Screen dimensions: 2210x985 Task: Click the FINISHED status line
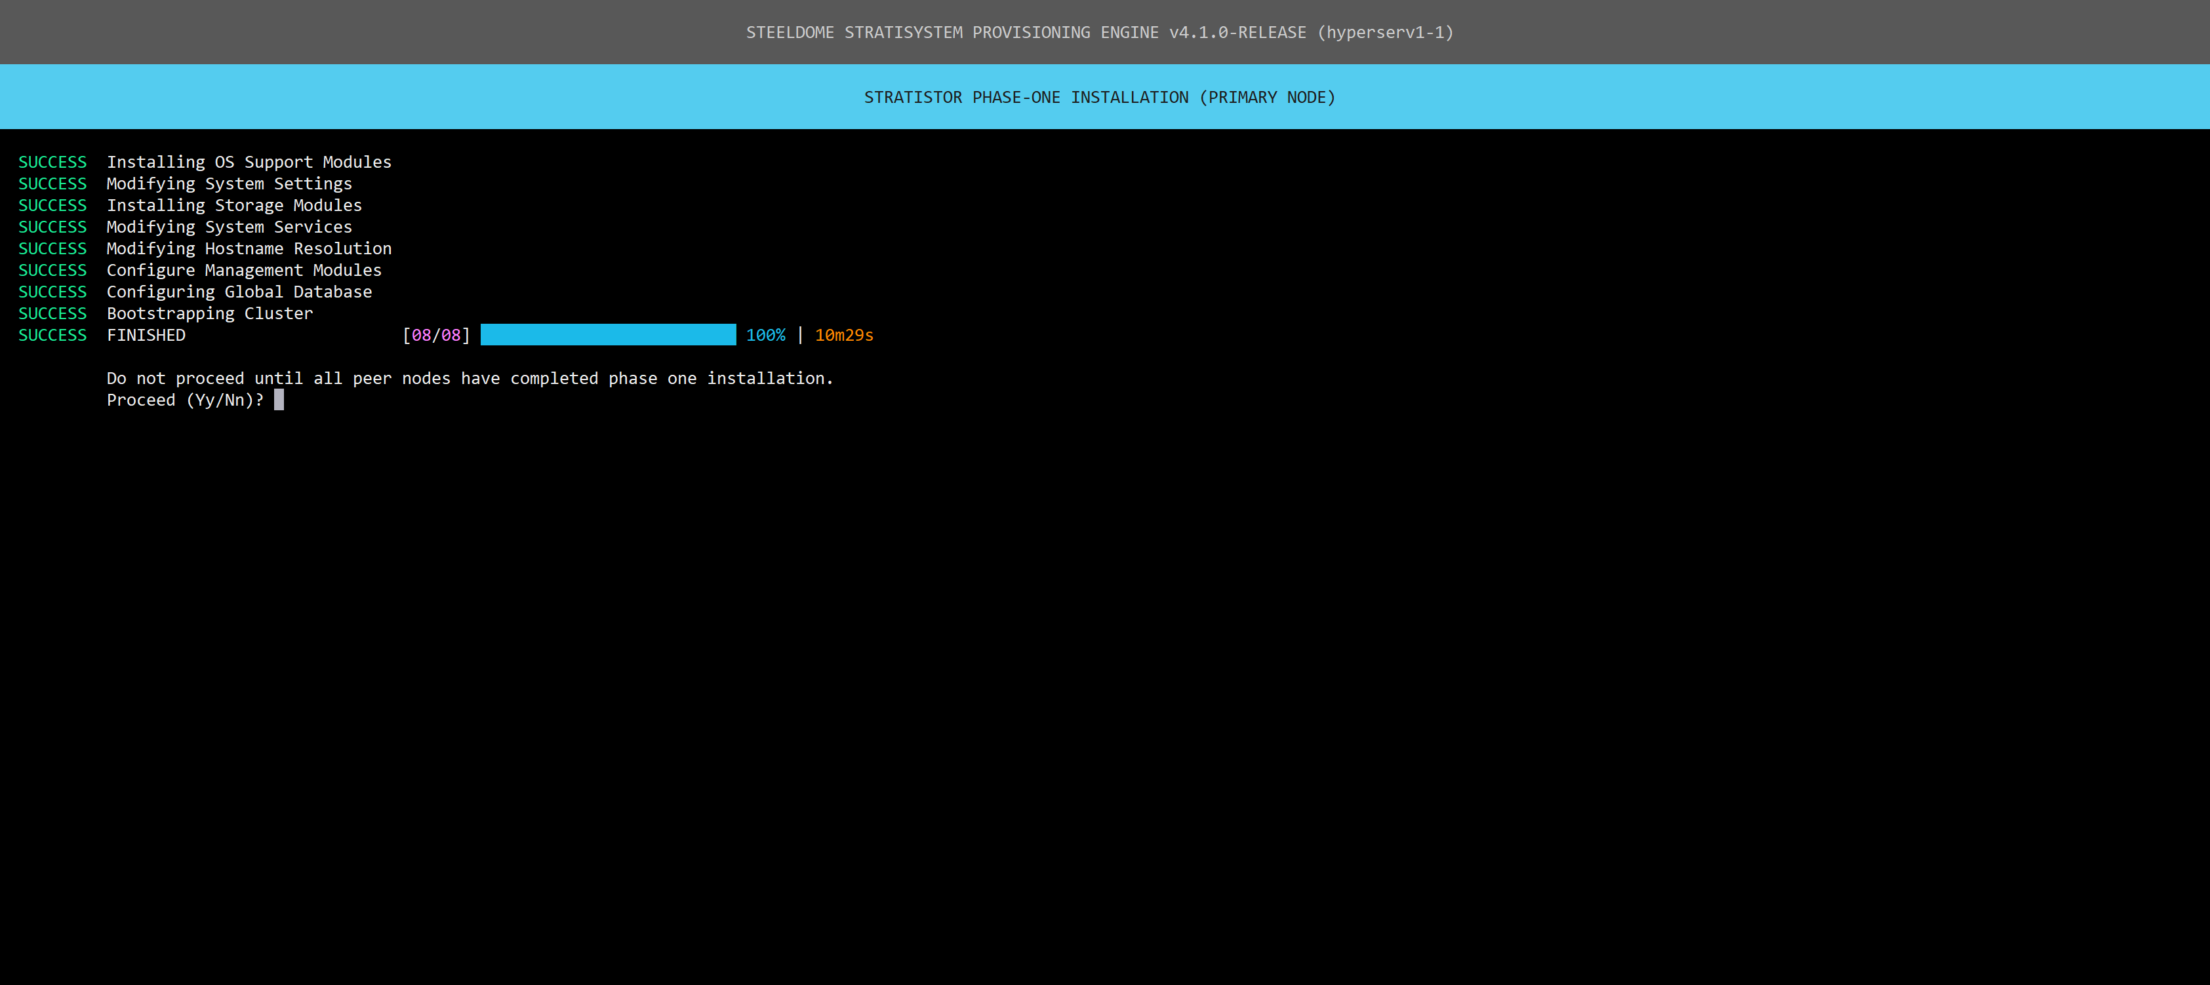click(x=146, y=335)
